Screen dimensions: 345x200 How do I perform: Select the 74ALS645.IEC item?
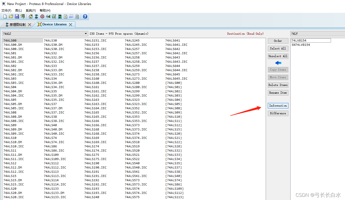tap(176, 79)
